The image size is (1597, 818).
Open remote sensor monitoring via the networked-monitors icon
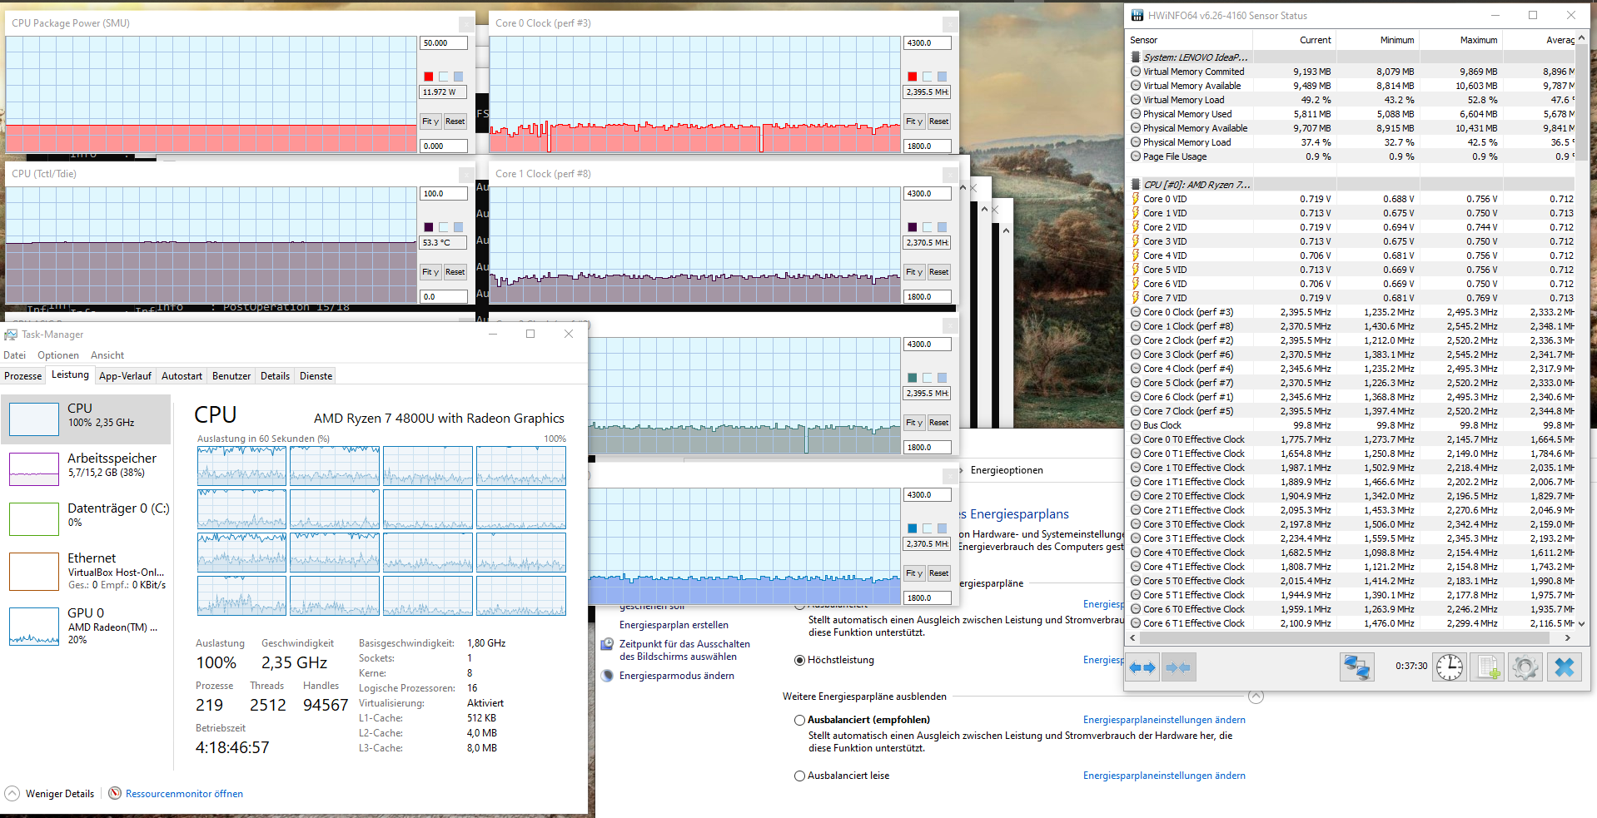click(x=1356, y=667)
